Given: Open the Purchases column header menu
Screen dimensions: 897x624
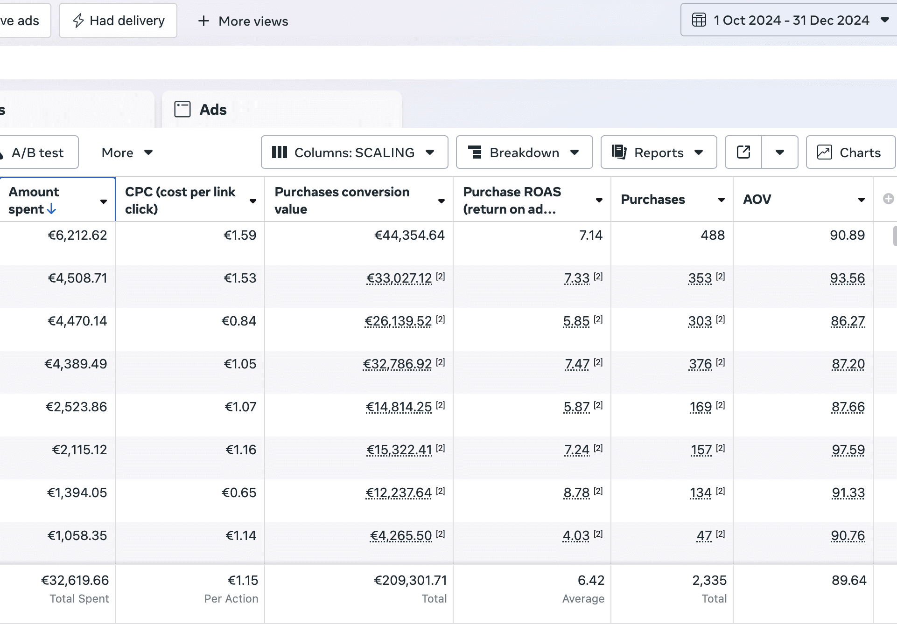Looking at the screenshot, I should pyautogui.click(x=721, y=200).
